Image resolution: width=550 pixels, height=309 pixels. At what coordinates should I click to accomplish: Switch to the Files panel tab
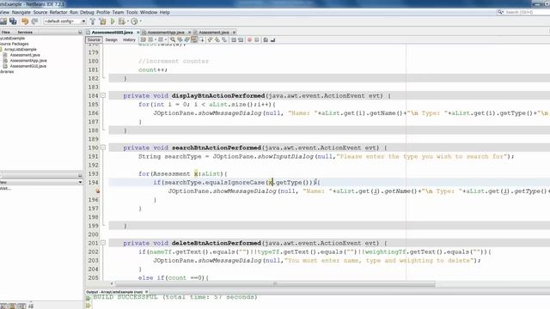tap(6, 32)
